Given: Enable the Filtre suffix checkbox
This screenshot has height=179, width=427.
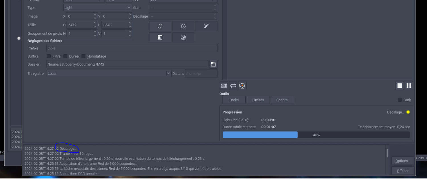Looking at the screenshot, I should 48,56.
